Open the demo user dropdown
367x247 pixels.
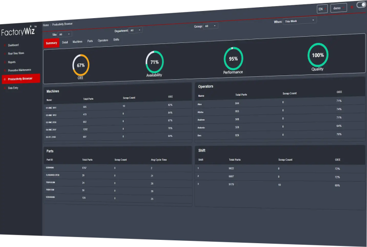click(338, 8)
